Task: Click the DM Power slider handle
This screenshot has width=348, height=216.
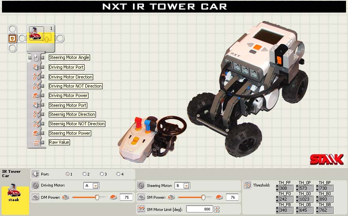Action: [x=97, y=197]
